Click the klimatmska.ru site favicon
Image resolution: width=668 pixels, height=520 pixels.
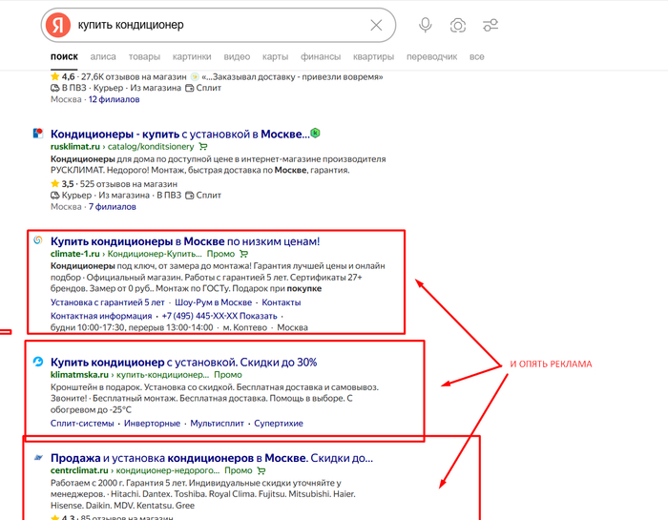point(37,363)
